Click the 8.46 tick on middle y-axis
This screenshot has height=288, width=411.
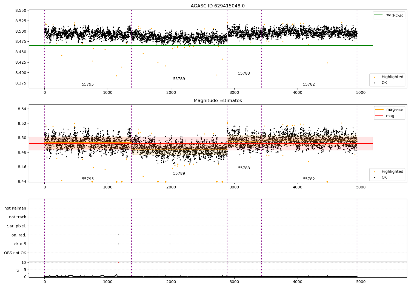coord(22,167)
